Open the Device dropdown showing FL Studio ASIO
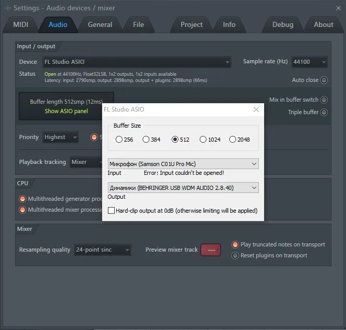The height and width of the screenshot is (330, 346). pyautogui.click(x=137, y=62)
